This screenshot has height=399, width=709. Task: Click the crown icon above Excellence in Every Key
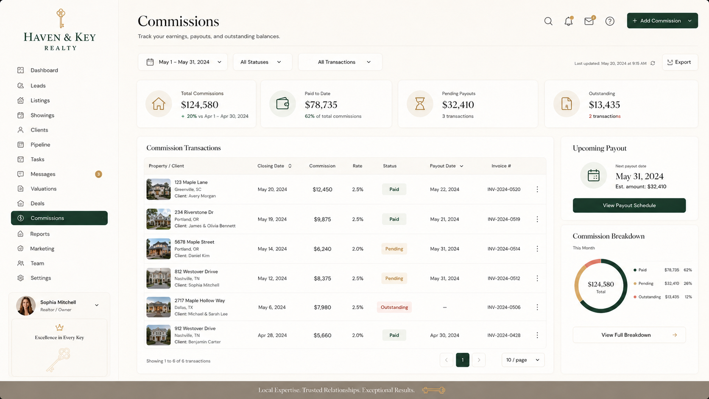click(59, 327)
